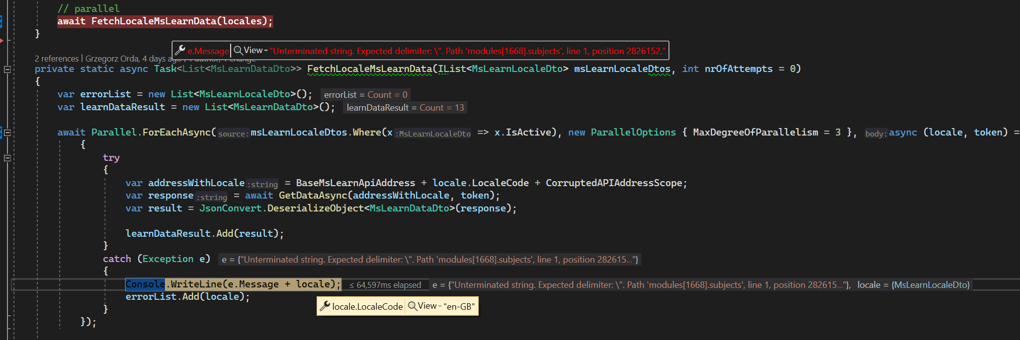Viewport: 1020px width, 340px height.
Task: Click inline value "learnDataResult = Count = 13"
Action: (x=405, y=108)
